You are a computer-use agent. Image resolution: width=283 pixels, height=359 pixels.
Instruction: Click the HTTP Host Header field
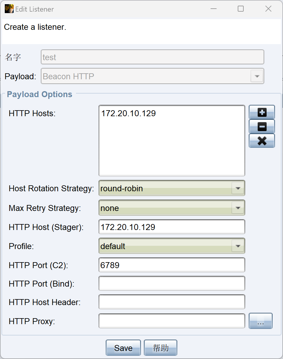coord(172,302)
